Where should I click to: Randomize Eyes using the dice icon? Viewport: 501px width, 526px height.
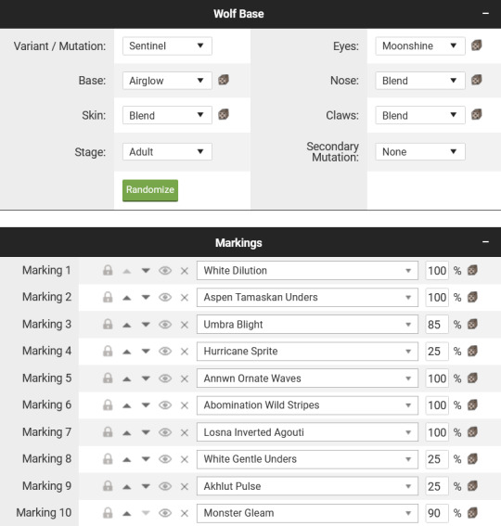coord(477,45)
